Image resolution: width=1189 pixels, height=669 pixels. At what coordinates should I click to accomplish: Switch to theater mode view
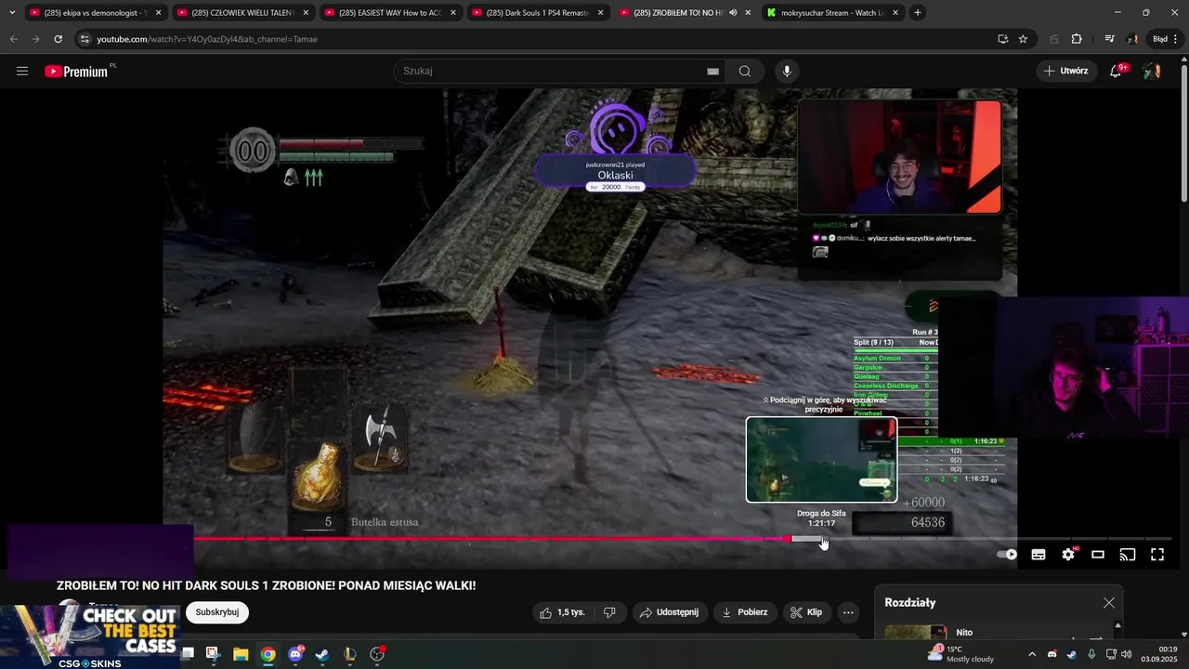1098,555
